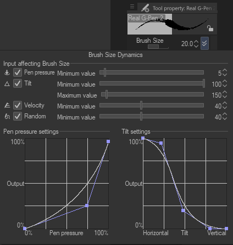The image size is (233, 245).
Task: Step the Pen pressure minimum value of 5
Action: click(225, 73)
